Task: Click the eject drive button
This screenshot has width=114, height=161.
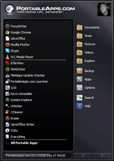Action: pyautogui.click(x=83, y=155)
